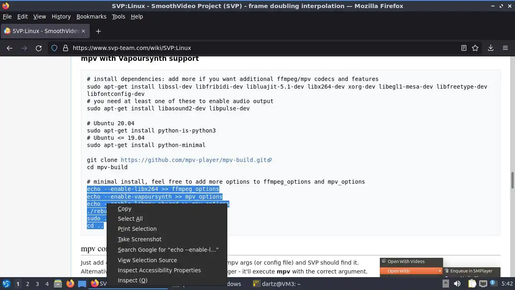Open a new tab with plus button
The image size is (515, 290).
pyautogui.click(x=98, y=31)
